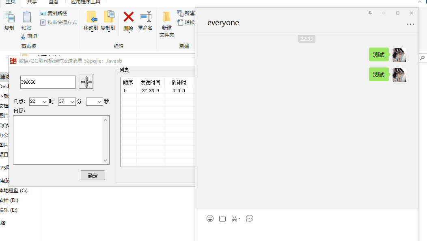The image size is (427, 241).
Task: Click the send file folder icon
Action: coord(222,219)
